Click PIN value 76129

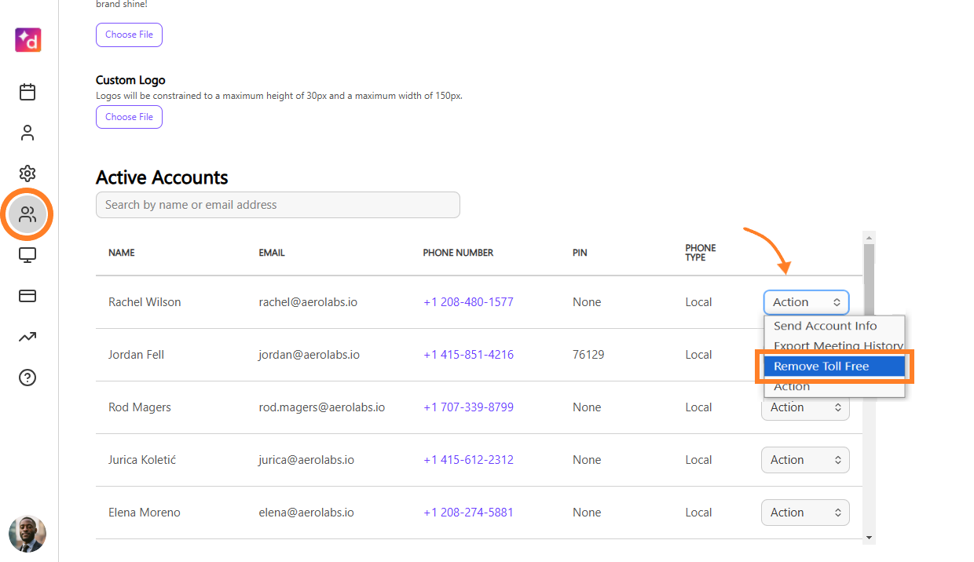tap(588, 355)
